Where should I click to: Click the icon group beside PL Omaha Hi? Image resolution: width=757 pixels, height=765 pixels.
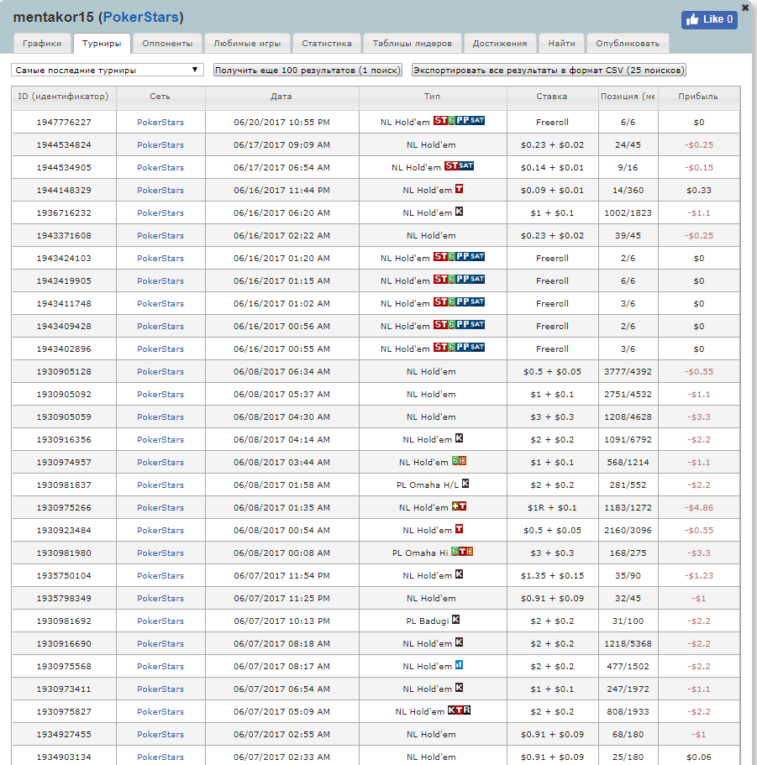click(462, 552)
